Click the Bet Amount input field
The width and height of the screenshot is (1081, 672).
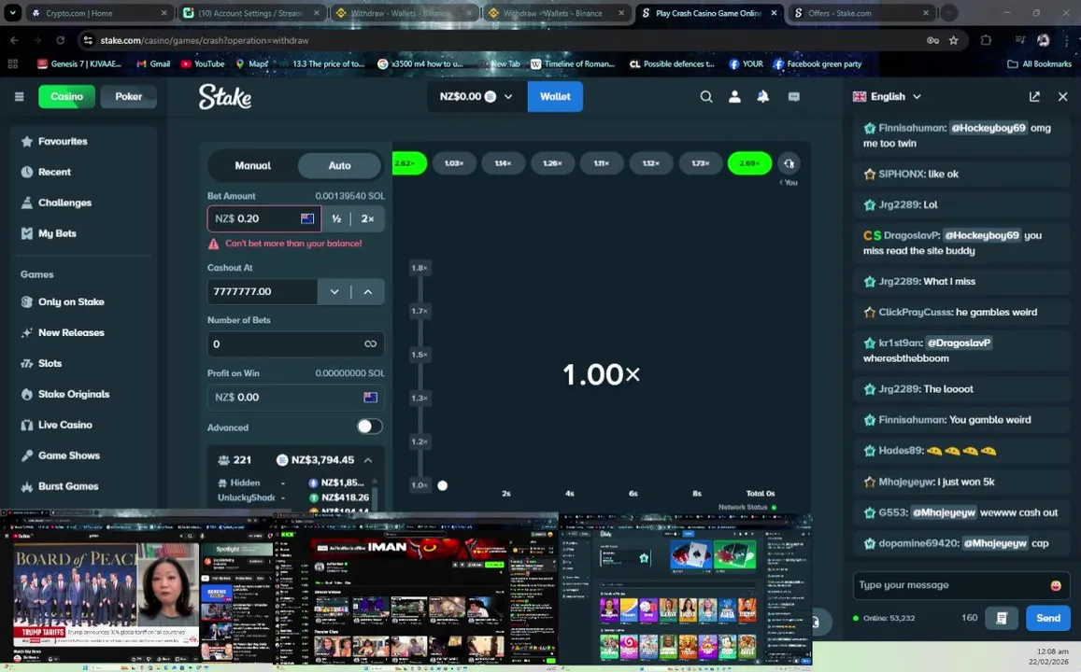pos(264,218)
